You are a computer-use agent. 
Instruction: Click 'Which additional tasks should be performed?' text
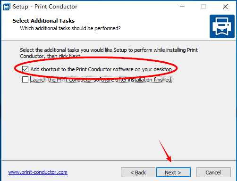coord(70,28)
